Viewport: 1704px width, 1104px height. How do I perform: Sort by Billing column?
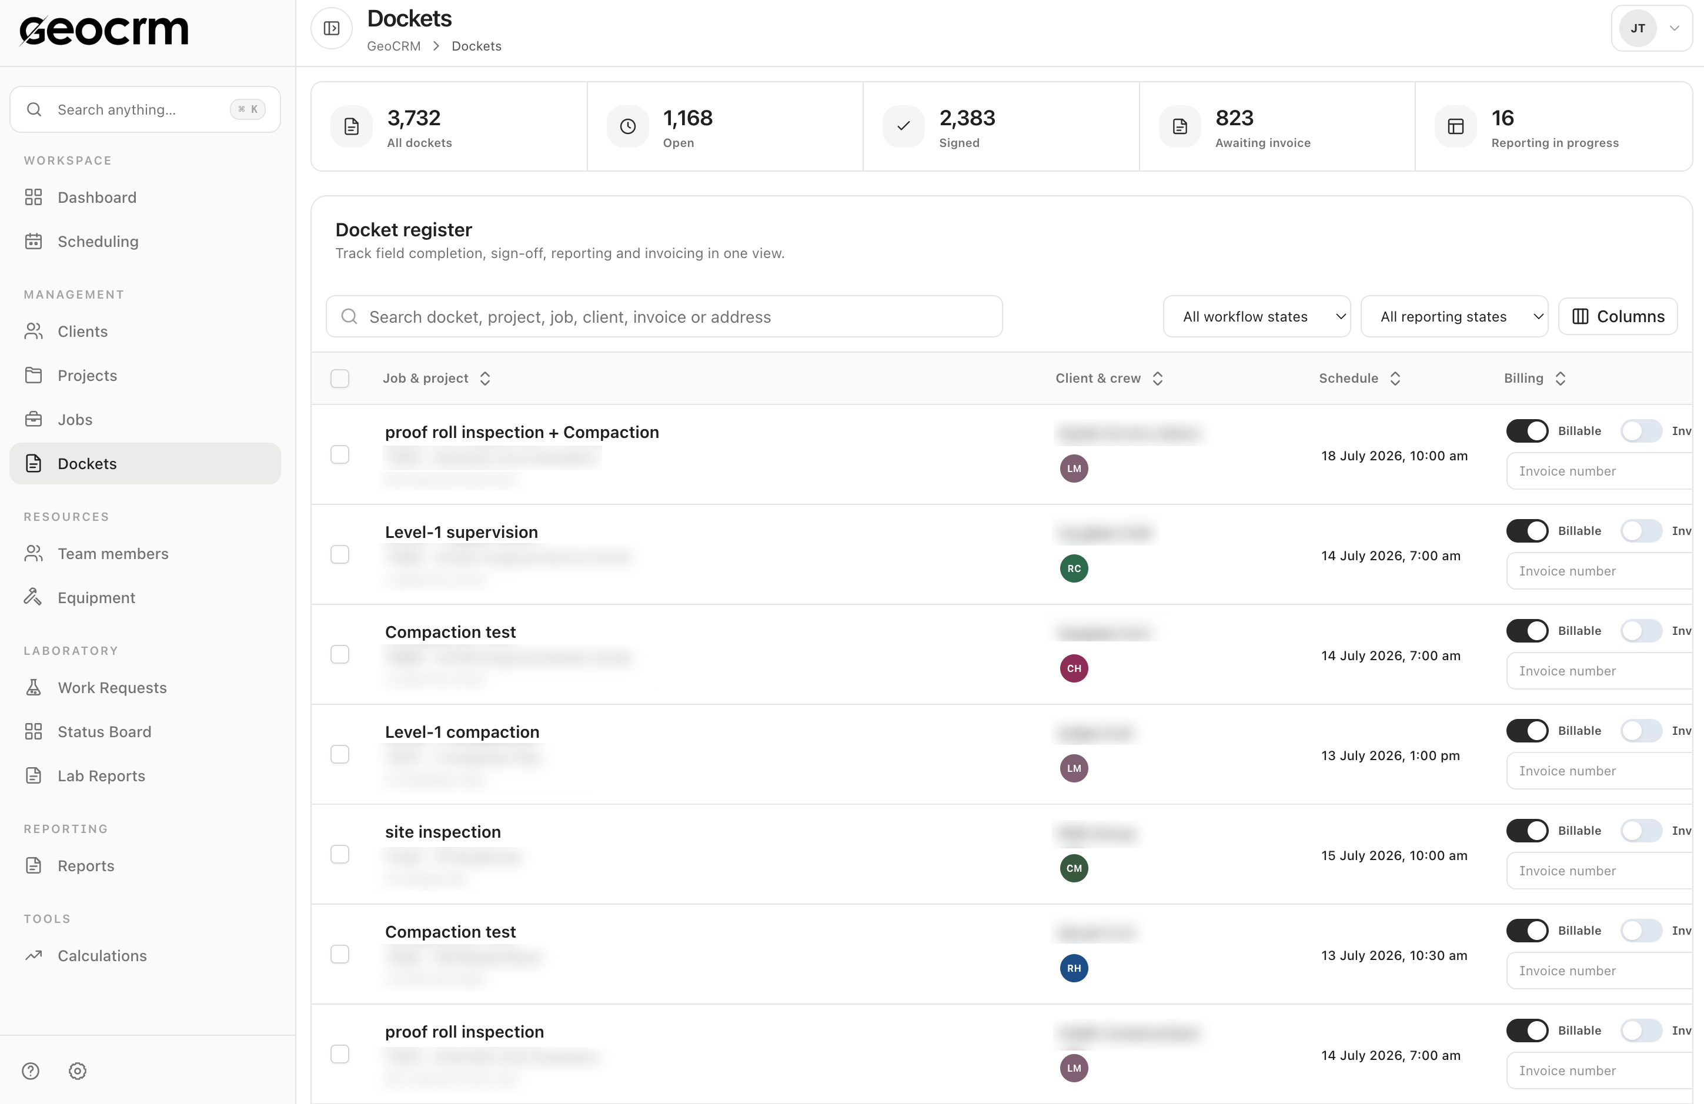[x=1535, y=378]
